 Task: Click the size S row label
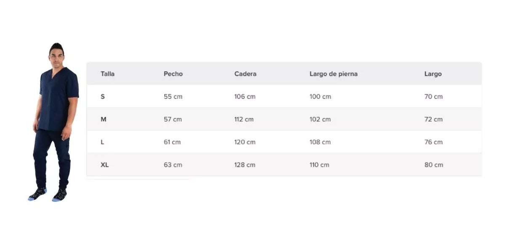click(103, 97)
